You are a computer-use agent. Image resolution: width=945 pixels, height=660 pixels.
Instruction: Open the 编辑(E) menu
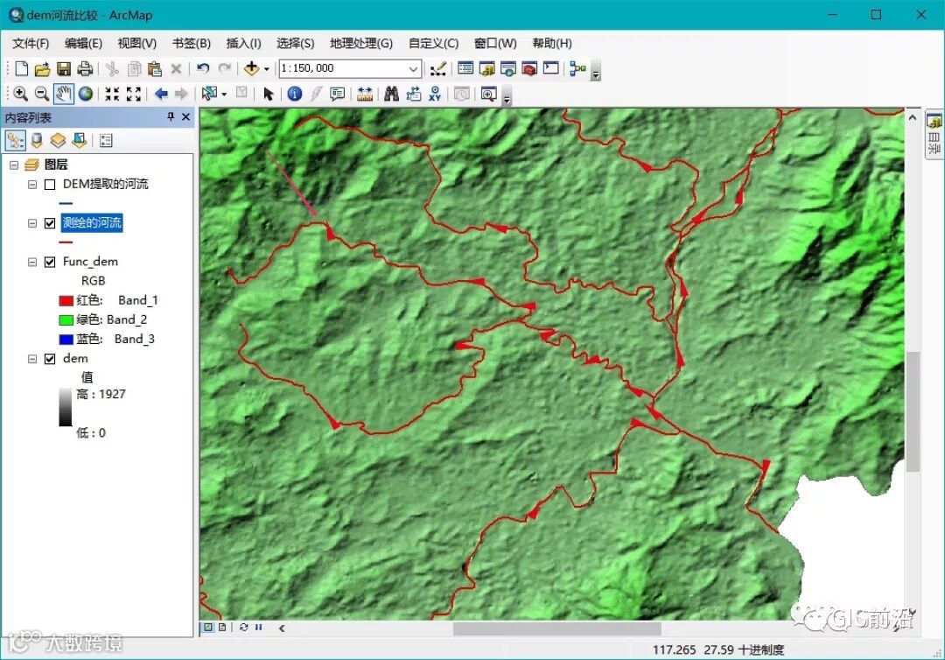click(x=83, y=44)
